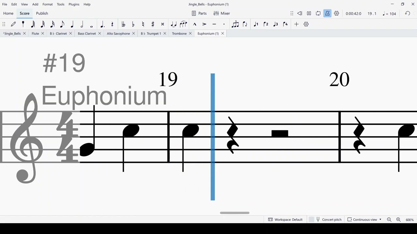This screenshot has height=234, width=417.
Task: Select the pencil note input tool
Action: (x=13, y=24)
